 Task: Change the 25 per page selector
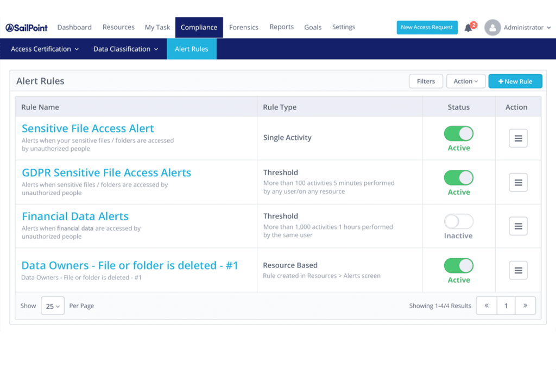[53, 306]
